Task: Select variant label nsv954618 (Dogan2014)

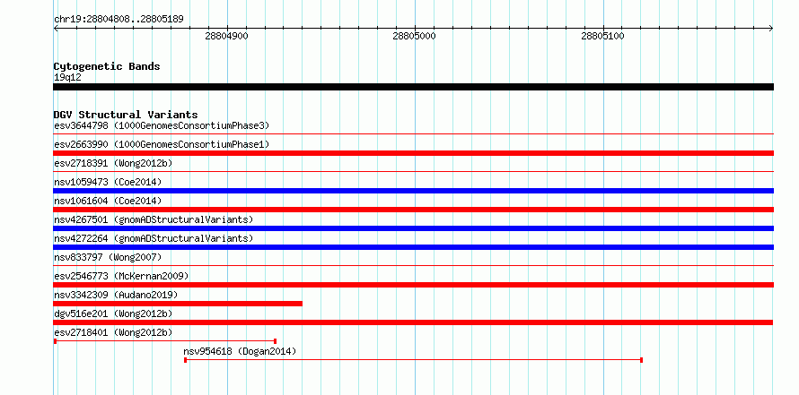Action: point(240,351)
